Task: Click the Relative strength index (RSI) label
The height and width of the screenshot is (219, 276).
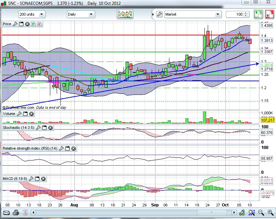Action: (30, 148)
